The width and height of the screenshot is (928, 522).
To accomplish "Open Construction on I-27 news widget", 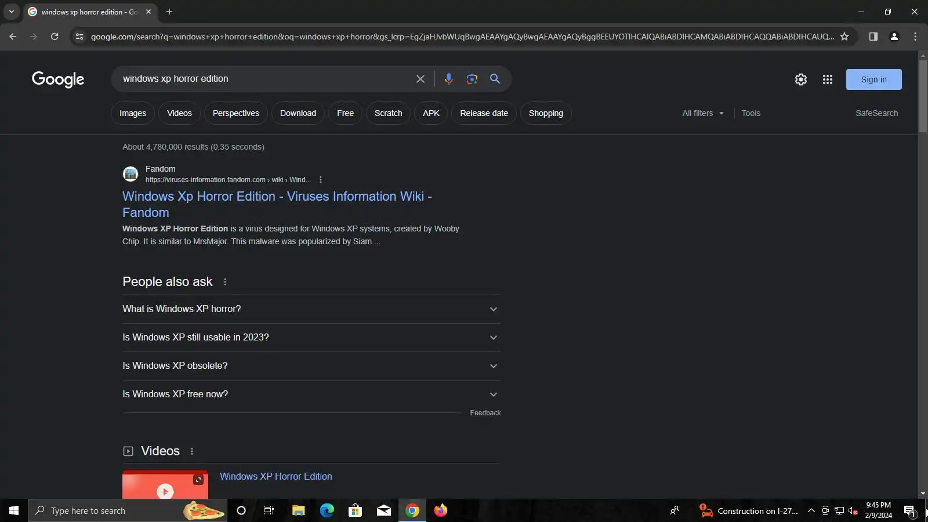I will coord(749,510).
